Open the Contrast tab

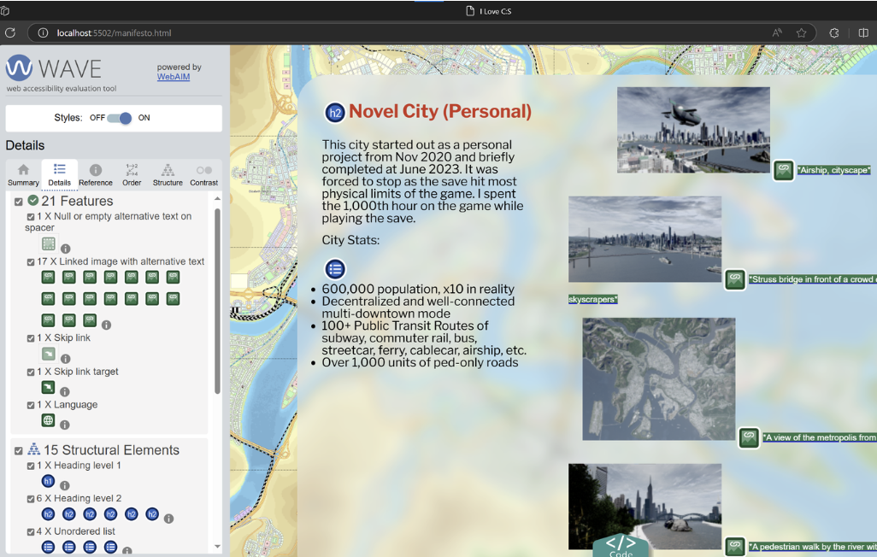(x=203, y=174)
